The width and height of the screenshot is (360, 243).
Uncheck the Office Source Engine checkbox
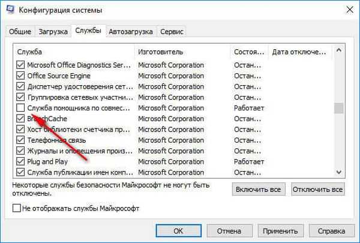pos(21,76)
